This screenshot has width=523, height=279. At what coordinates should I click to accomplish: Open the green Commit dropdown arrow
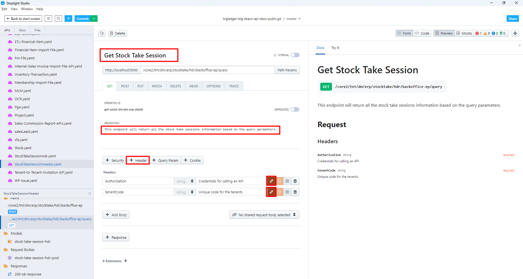(94, 19)
